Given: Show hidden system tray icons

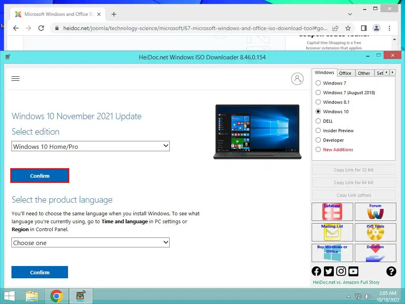Looking at the screenshot, I should tap(348, 296).
